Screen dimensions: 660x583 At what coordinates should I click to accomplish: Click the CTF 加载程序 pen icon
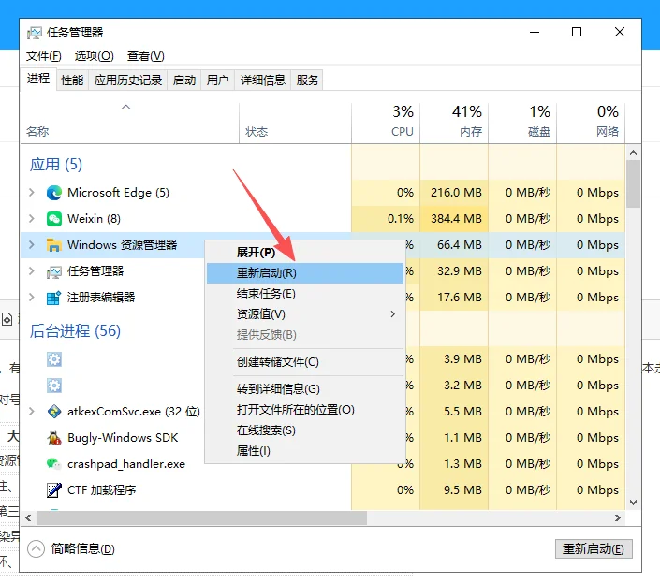coord(54,490)
